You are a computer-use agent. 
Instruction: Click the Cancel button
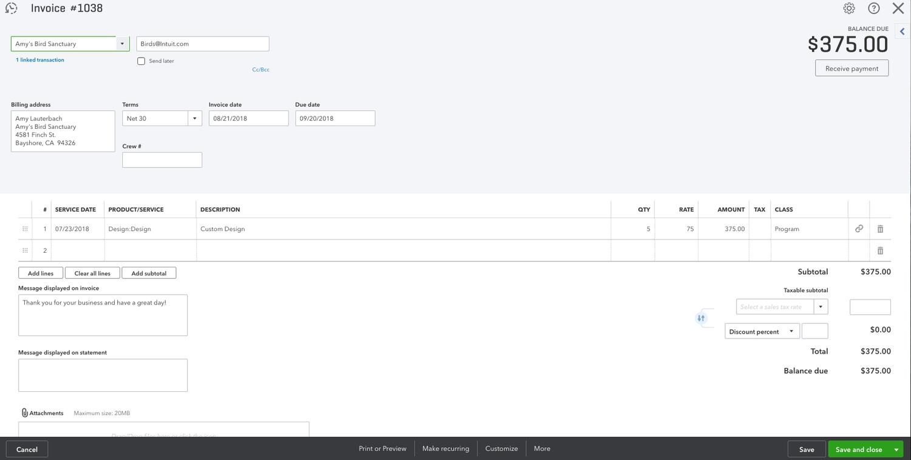pyautogui.click(x=27, y=449)
